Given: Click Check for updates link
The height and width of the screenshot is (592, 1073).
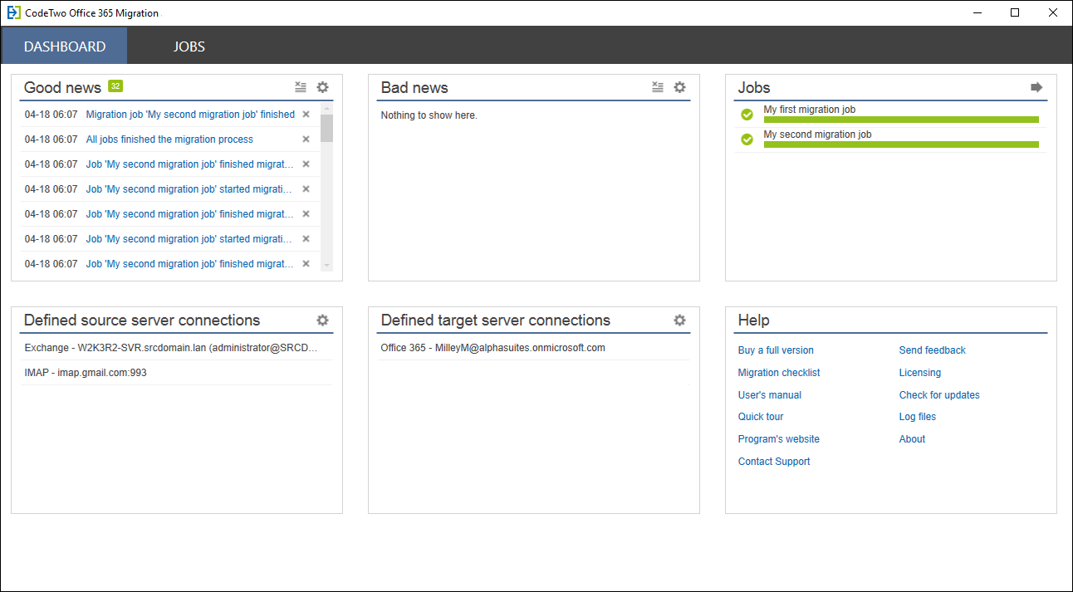Looking at the screenshot, I should pyautogui.click(x=939, y=395).
